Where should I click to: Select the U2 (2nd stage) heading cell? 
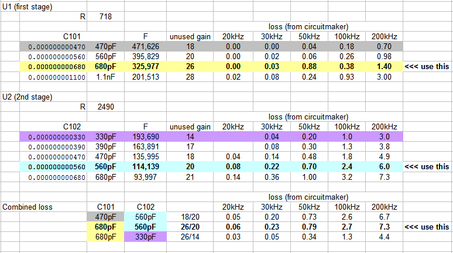tap(26, 95)
